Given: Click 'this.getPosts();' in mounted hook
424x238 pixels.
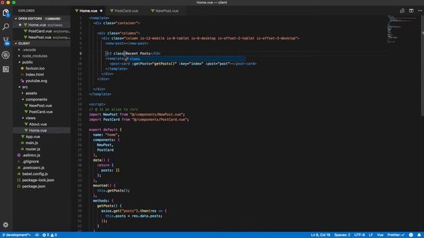Looking at the screenshot, I should pyautogui.click(x=113, y=190).
